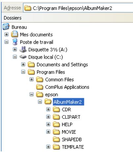133x152 pixels.
Task: Expand the Documents and Settings node
Action: (23, 64)
